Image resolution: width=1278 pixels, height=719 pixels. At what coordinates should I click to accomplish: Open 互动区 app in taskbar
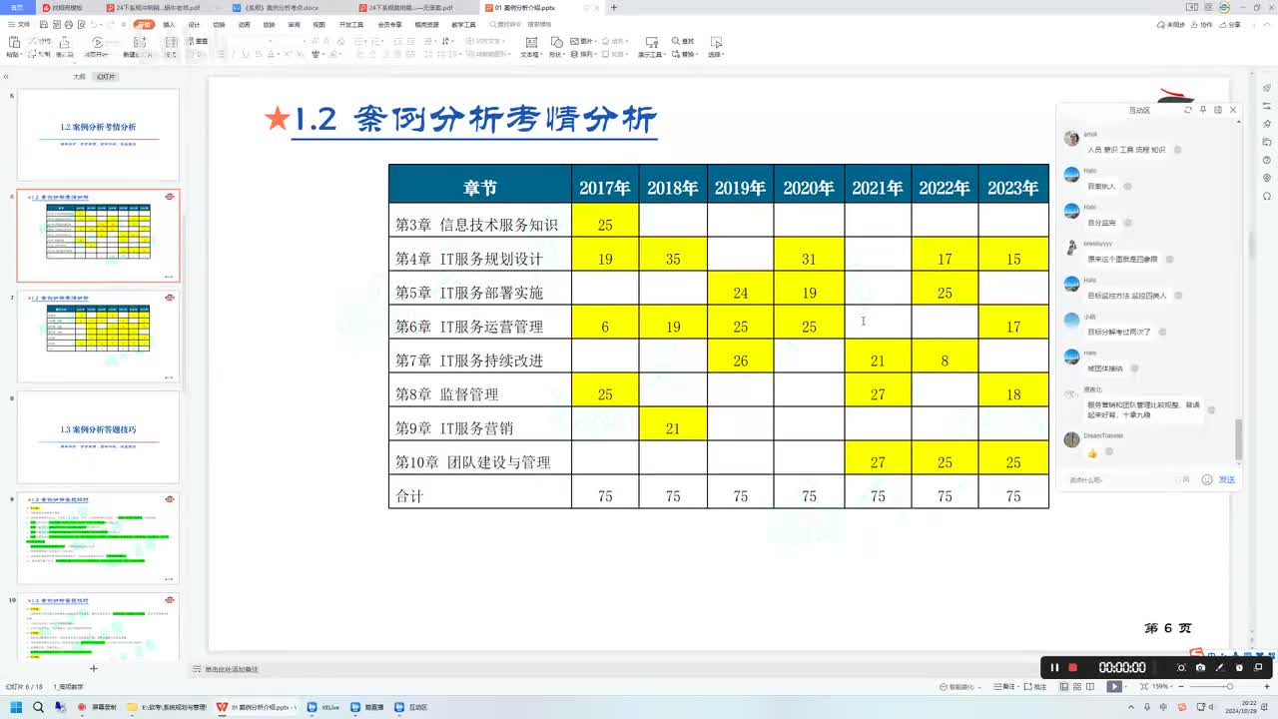(412, 707)
